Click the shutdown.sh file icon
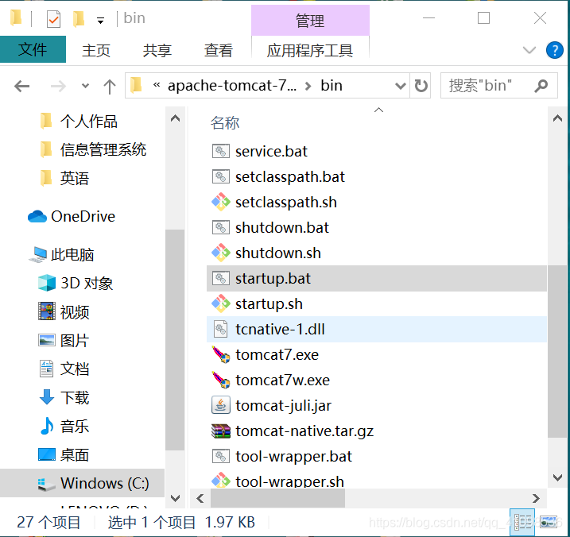570x537 pixels. click(x=221, y=253)
